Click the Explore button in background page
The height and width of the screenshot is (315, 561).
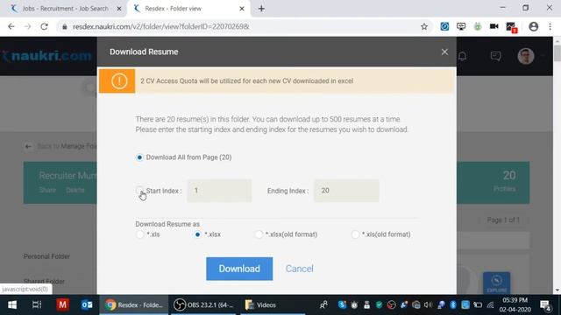pyautogui.click(x=497, y=283)
